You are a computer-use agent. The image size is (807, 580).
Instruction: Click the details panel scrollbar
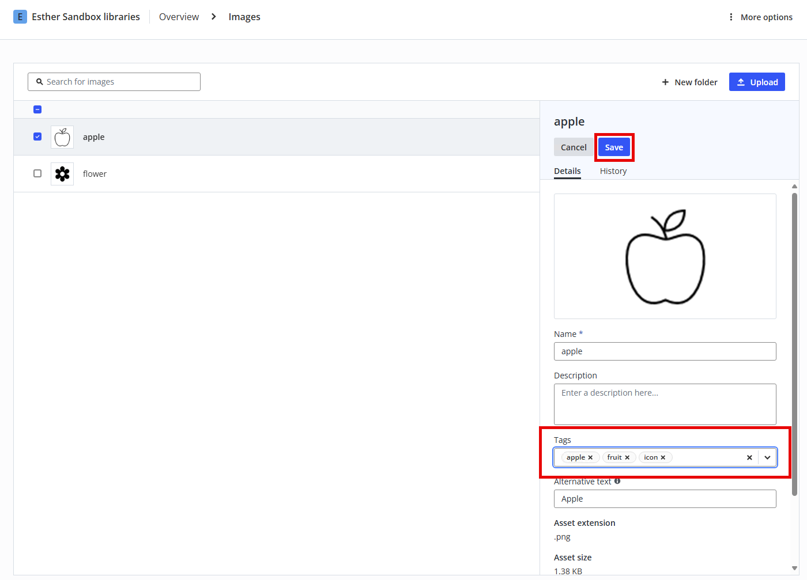coord(794,344)
